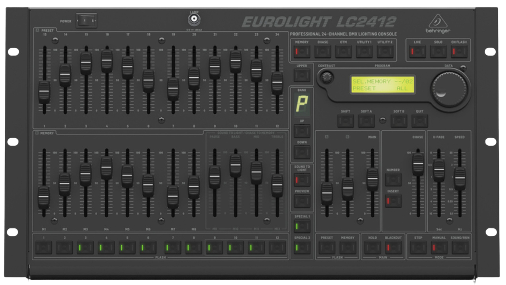Viewport: 506px width, 285px height.
Task: Grab memory fader M1
Action: (43, 197)
